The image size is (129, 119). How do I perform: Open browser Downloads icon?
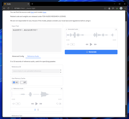(117, 8)
